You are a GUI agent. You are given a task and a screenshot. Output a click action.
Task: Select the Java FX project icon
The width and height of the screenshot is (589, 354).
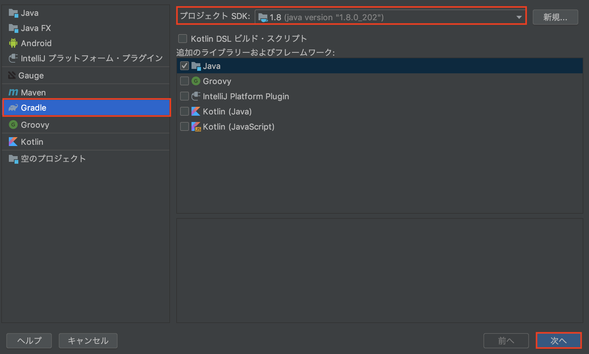point(13,28)
